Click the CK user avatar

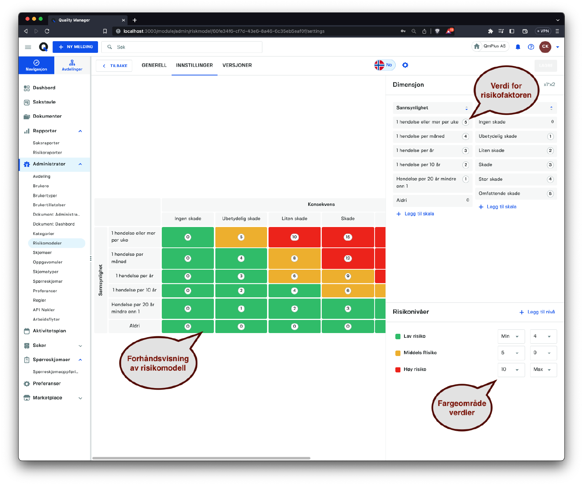545,47
